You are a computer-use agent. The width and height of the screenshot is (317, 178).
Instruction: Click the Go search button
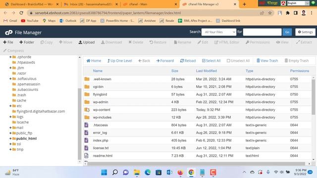(287, 32)
